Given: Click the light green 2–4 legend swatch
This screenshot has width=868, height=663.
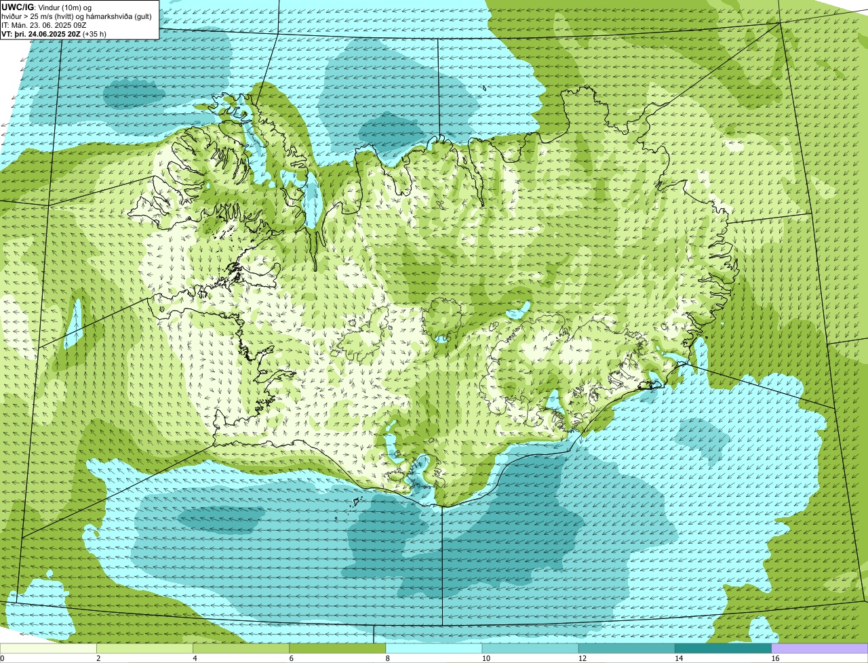Looking at the screenshot, I should pos(145,649).
